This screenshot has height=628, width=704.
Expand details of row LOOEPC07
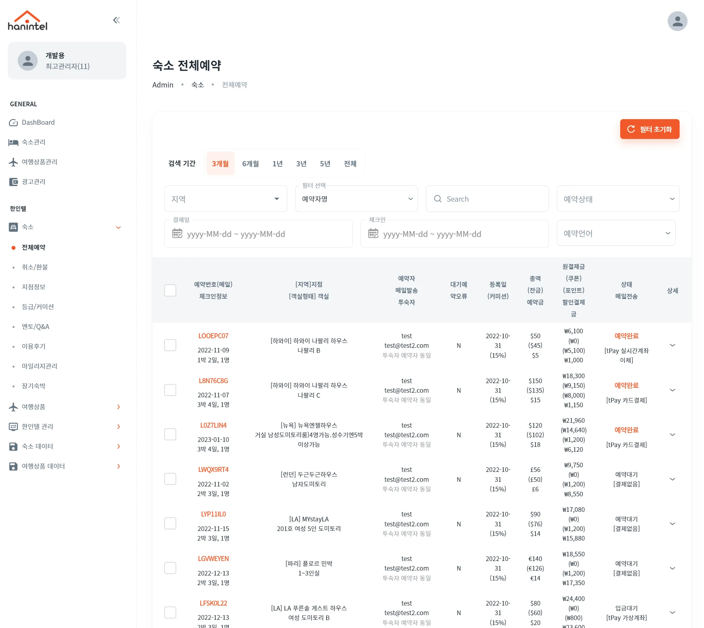point(672,345)
